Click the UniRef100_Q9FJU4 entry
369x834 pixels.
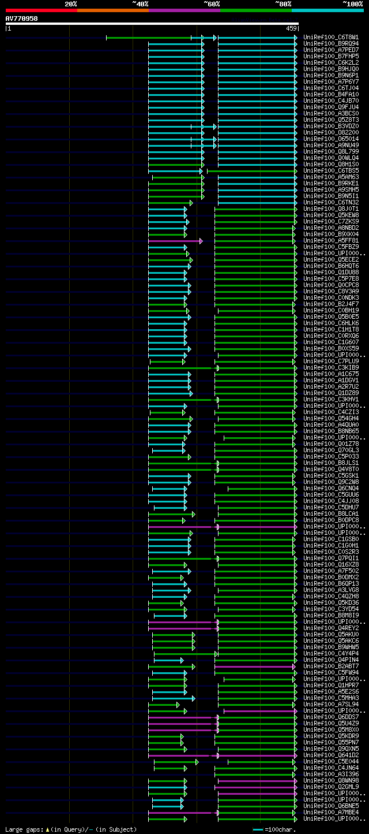click(x=331, y=107)
